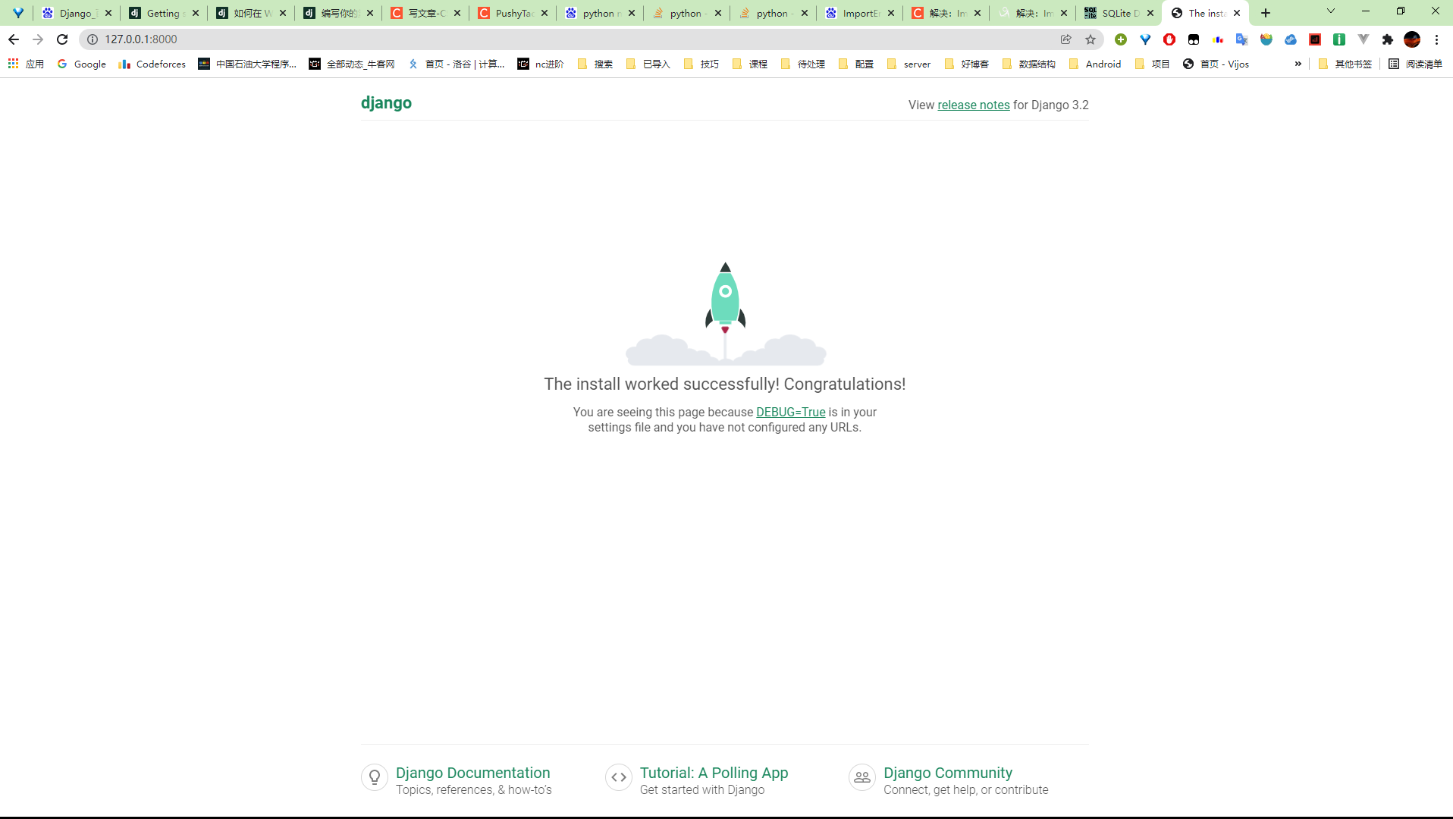The width and height of the screenshot is (1453, 819).
Task: Open the nc进阶 bookmark
Action: coord(540,64)
